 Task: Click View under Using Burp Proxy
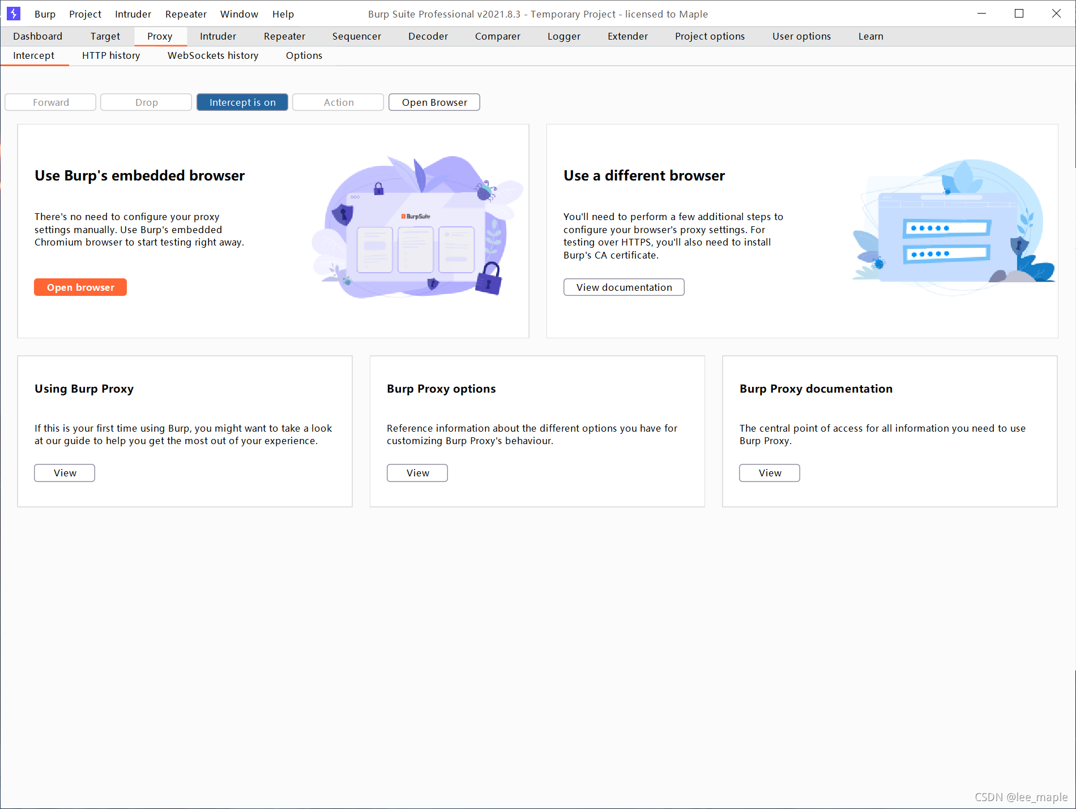65,473
